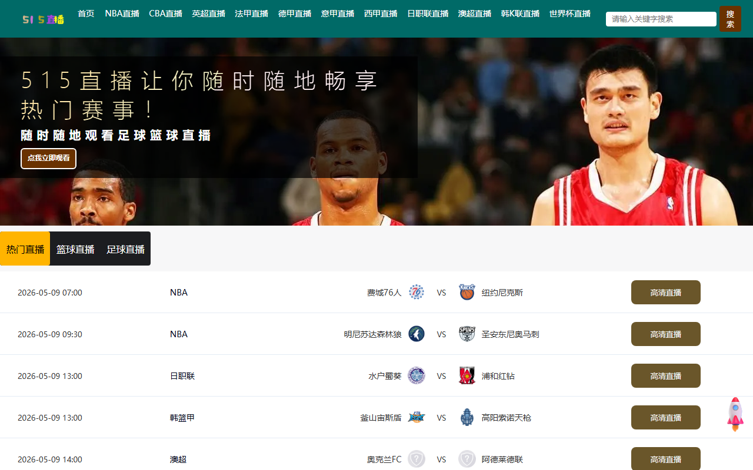Focus the keyword search input field
Viewport: 753px width, 470px height.
[661, 19]
